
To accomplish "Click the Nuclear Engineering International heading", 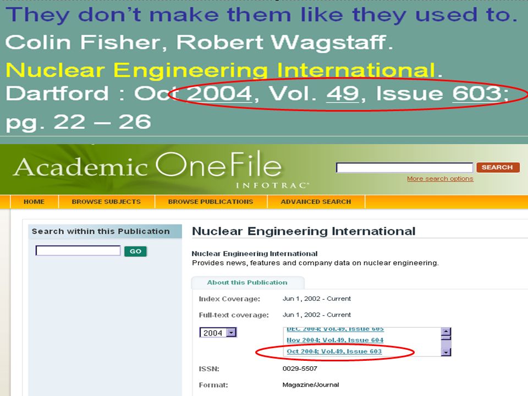I will (x=304, y=232).
